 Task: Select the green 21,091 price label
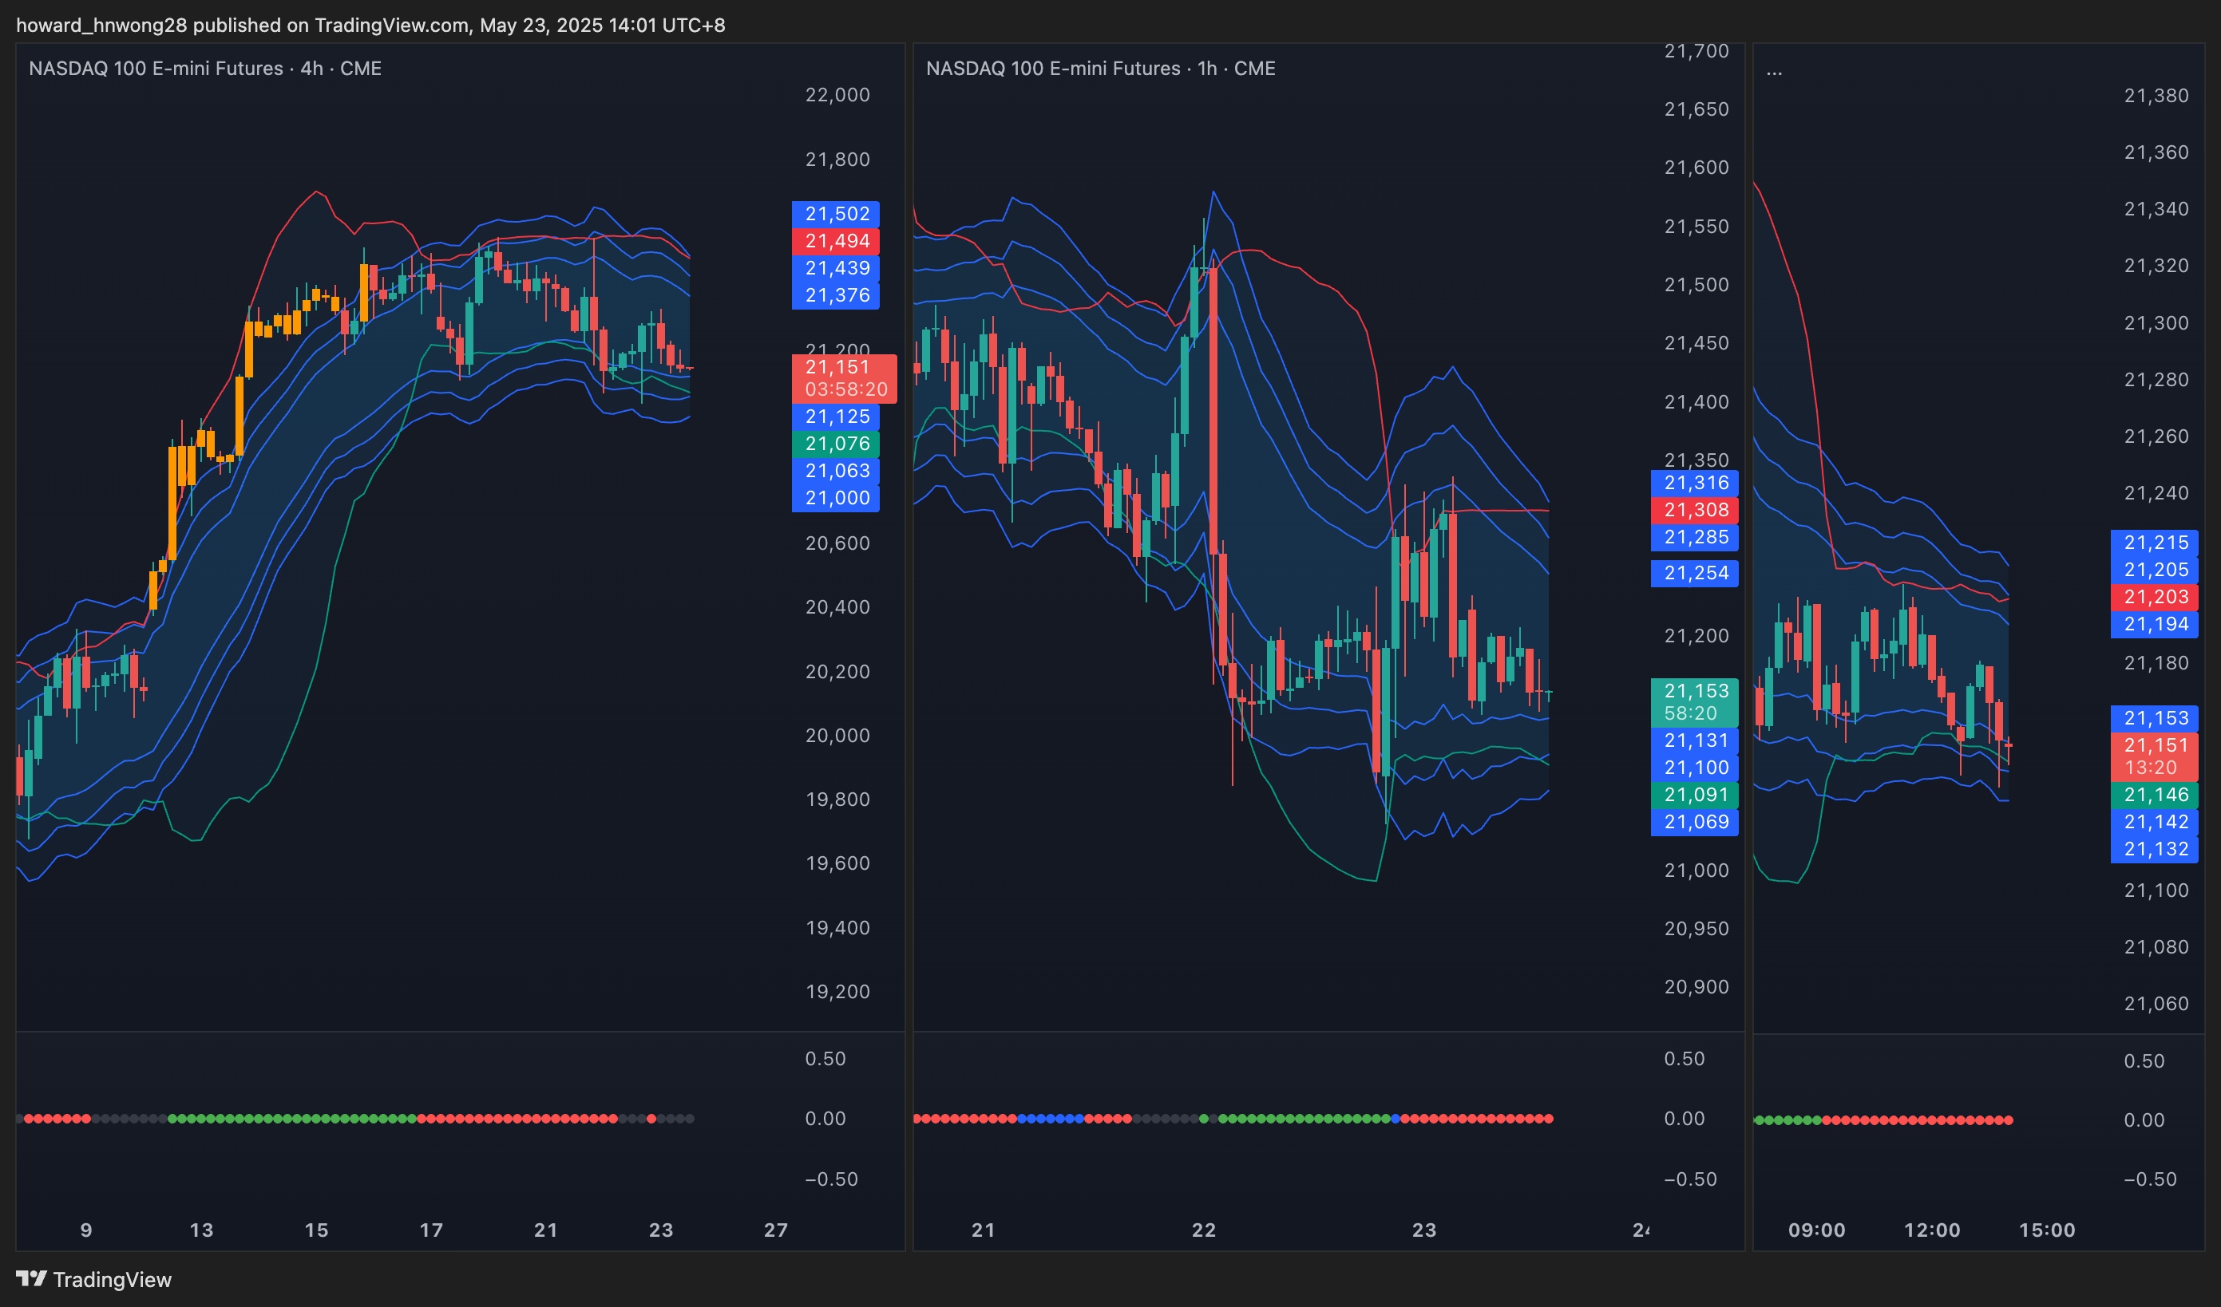tap(1694, 796)
